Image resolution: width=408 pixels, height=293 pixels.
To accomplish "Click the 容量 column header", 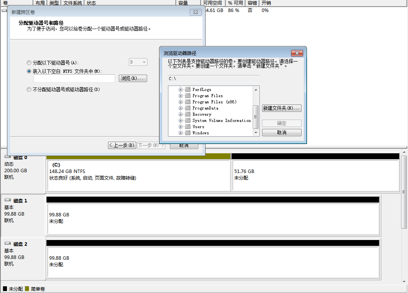I will tap(189, 3).
